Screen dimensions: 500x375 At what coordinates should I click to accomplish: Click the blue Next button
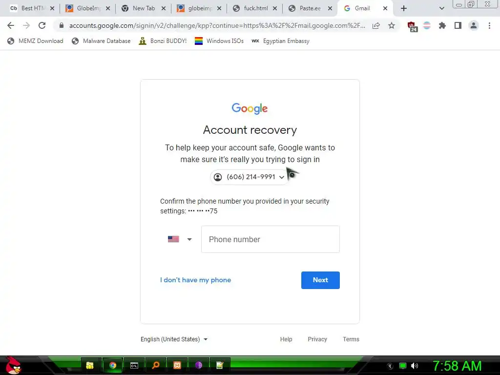(x=320, y=280)
